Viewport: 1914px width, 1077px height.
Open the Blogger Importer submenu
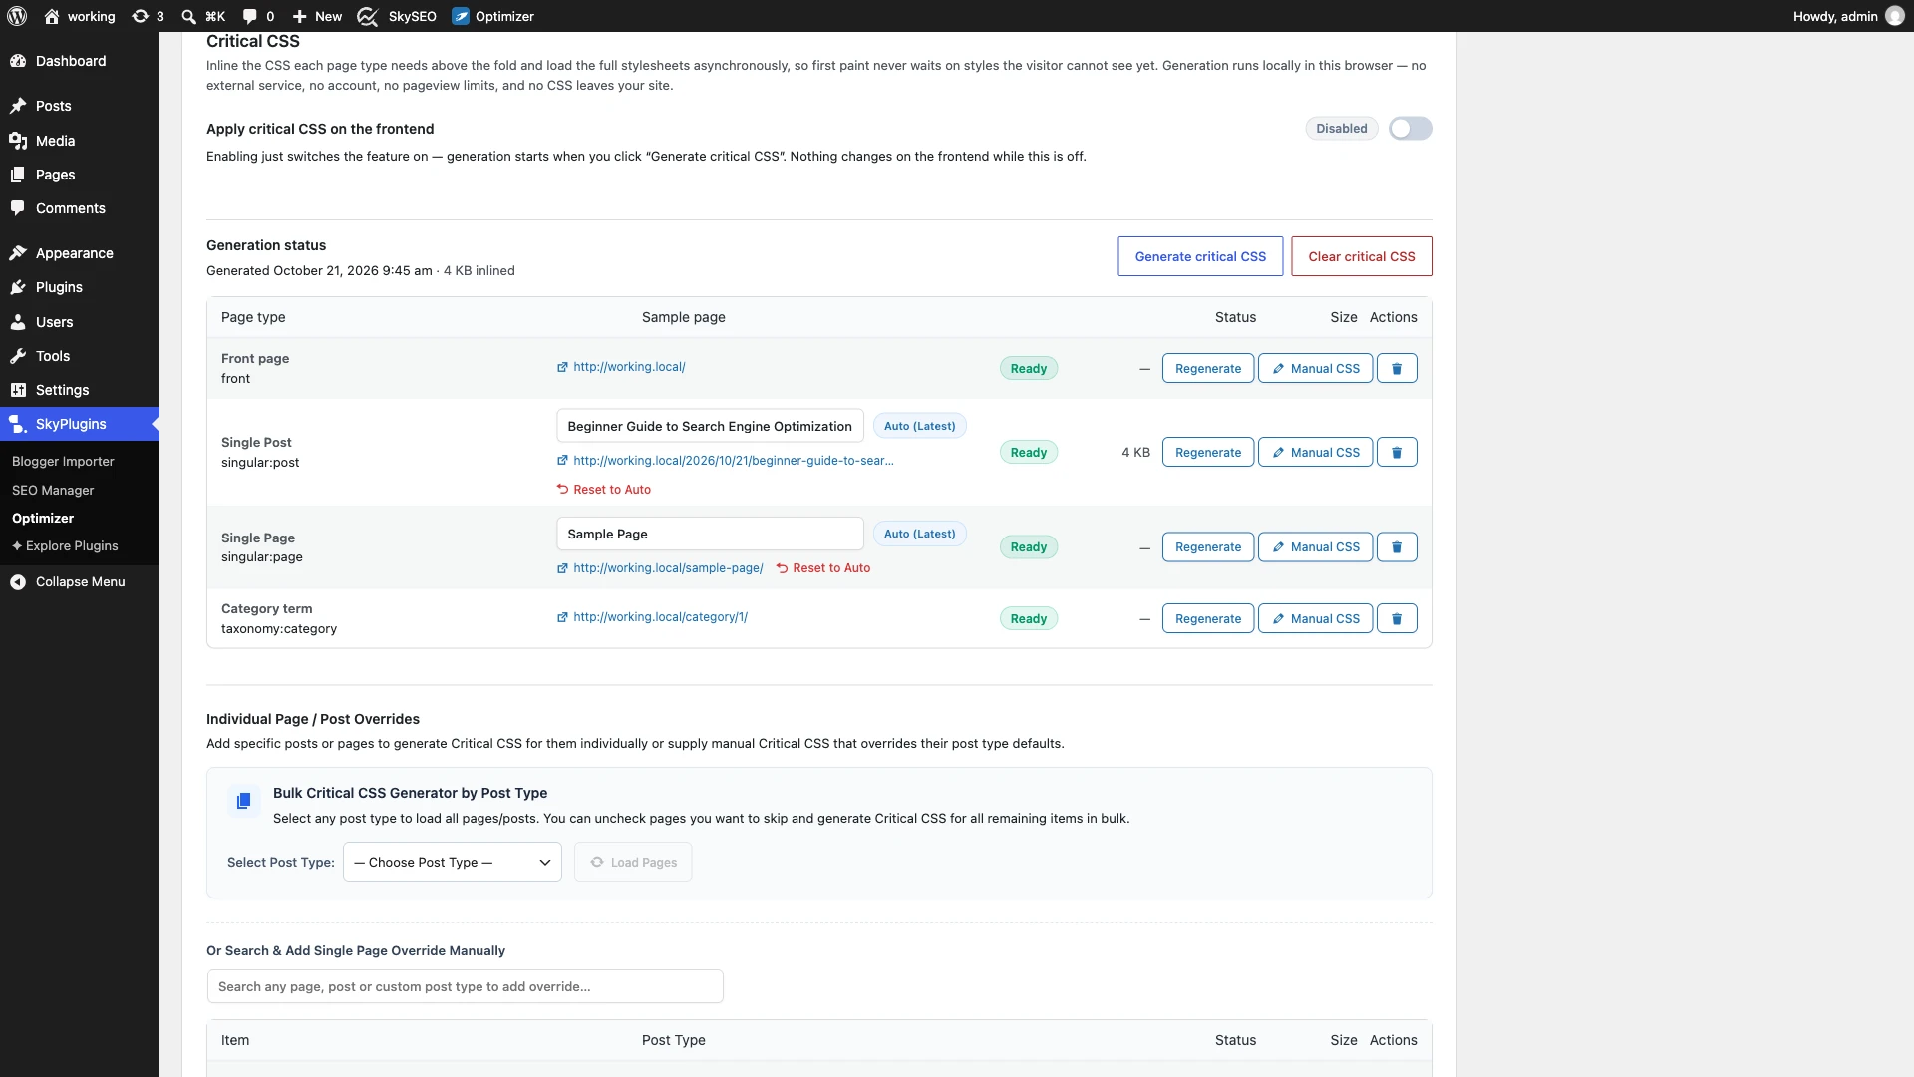point(63,462)
